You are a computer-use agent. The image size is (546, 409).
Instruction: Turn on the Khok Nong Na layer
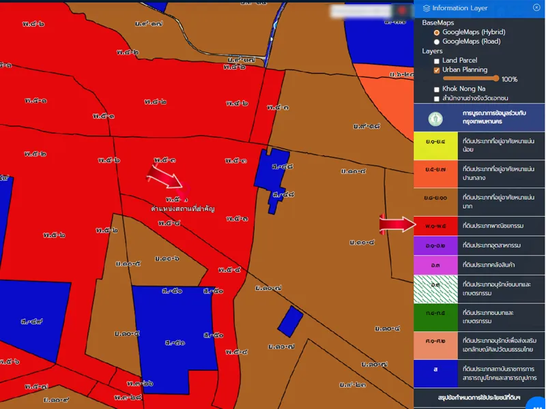[x=437, y=89]
